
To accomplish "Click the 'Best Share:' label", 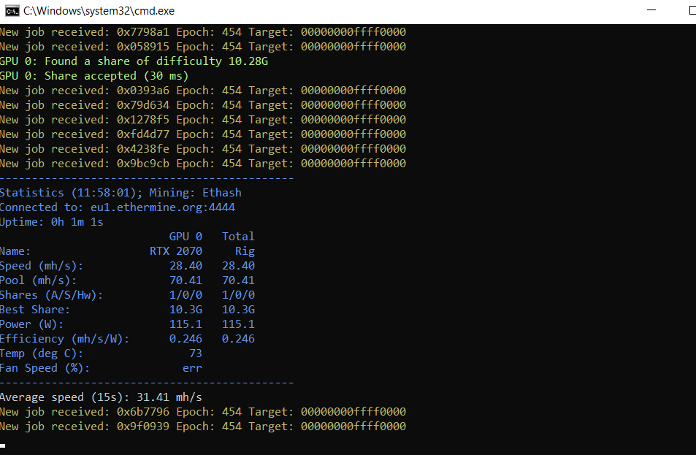I will (35, 310).
